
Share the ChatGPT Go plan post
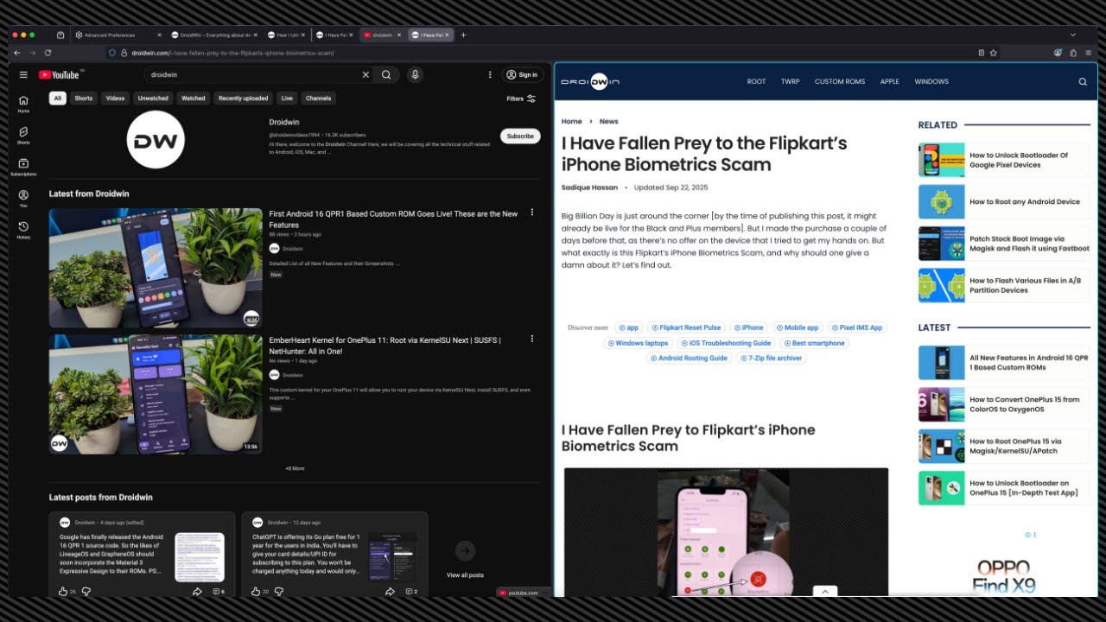coord(390,592)
